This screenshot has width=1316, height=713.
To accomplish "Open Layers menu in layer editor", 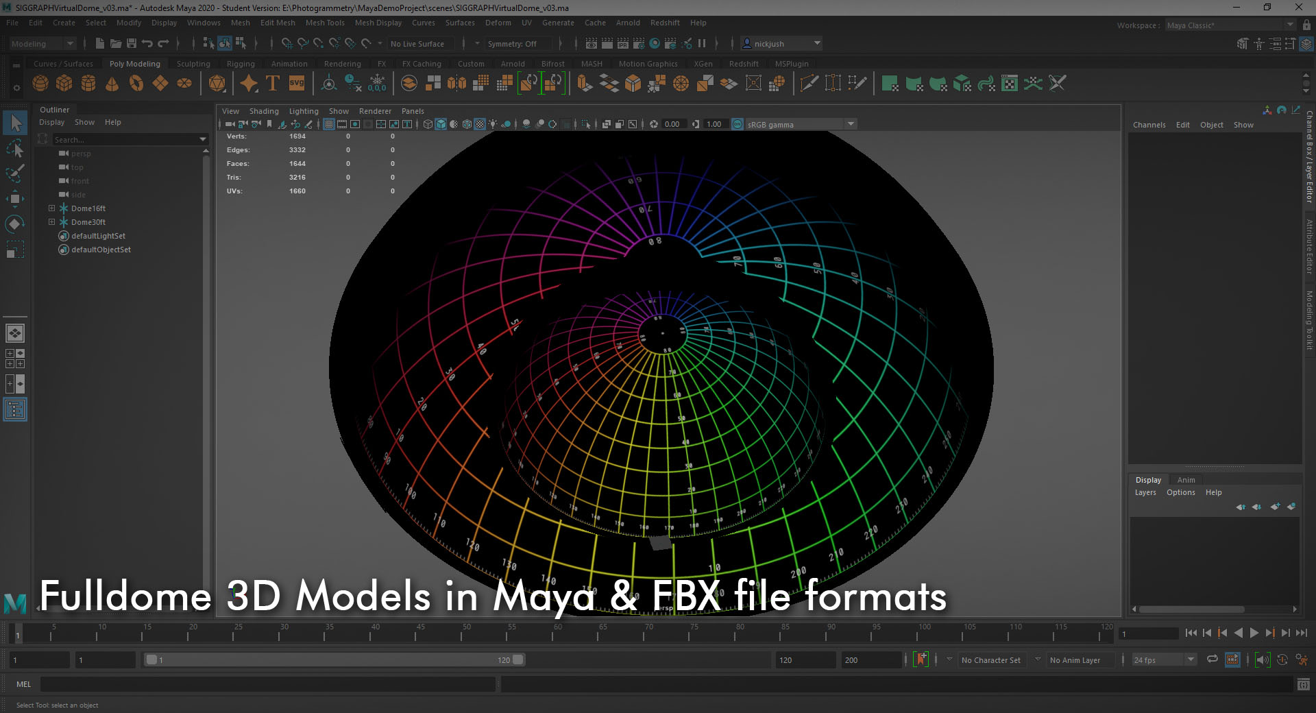I will (x=1145, y=492).
